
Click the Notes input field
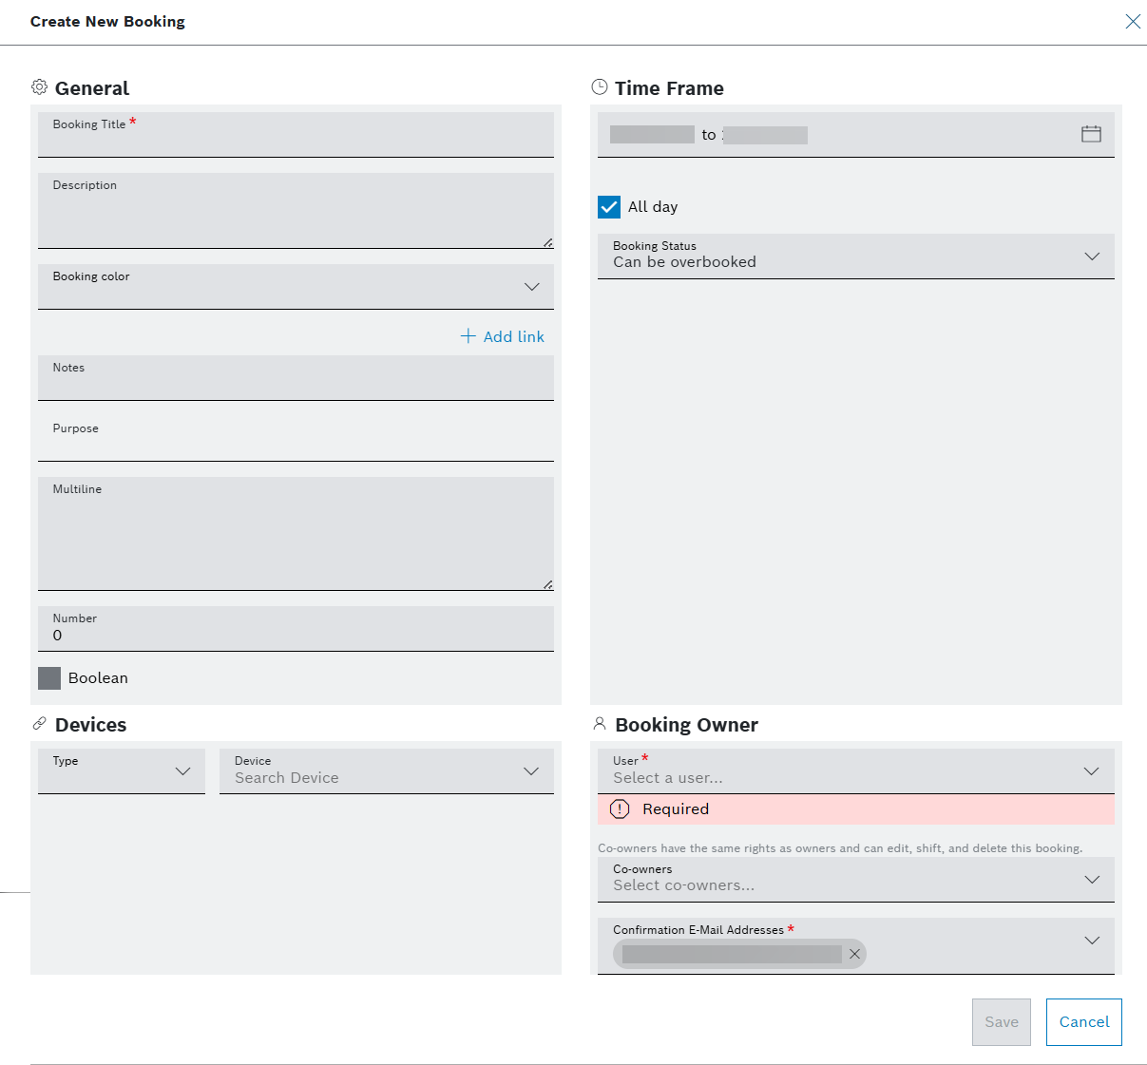[296, 378]
